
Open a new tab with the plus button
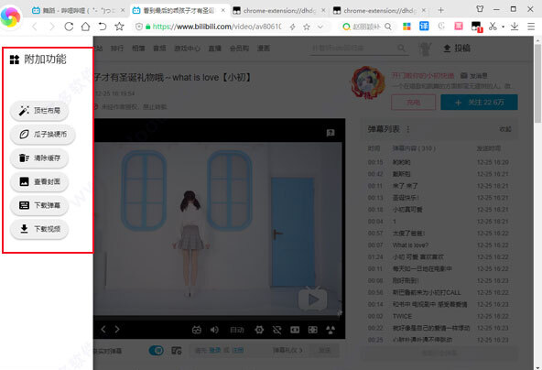tap(440, 10)
